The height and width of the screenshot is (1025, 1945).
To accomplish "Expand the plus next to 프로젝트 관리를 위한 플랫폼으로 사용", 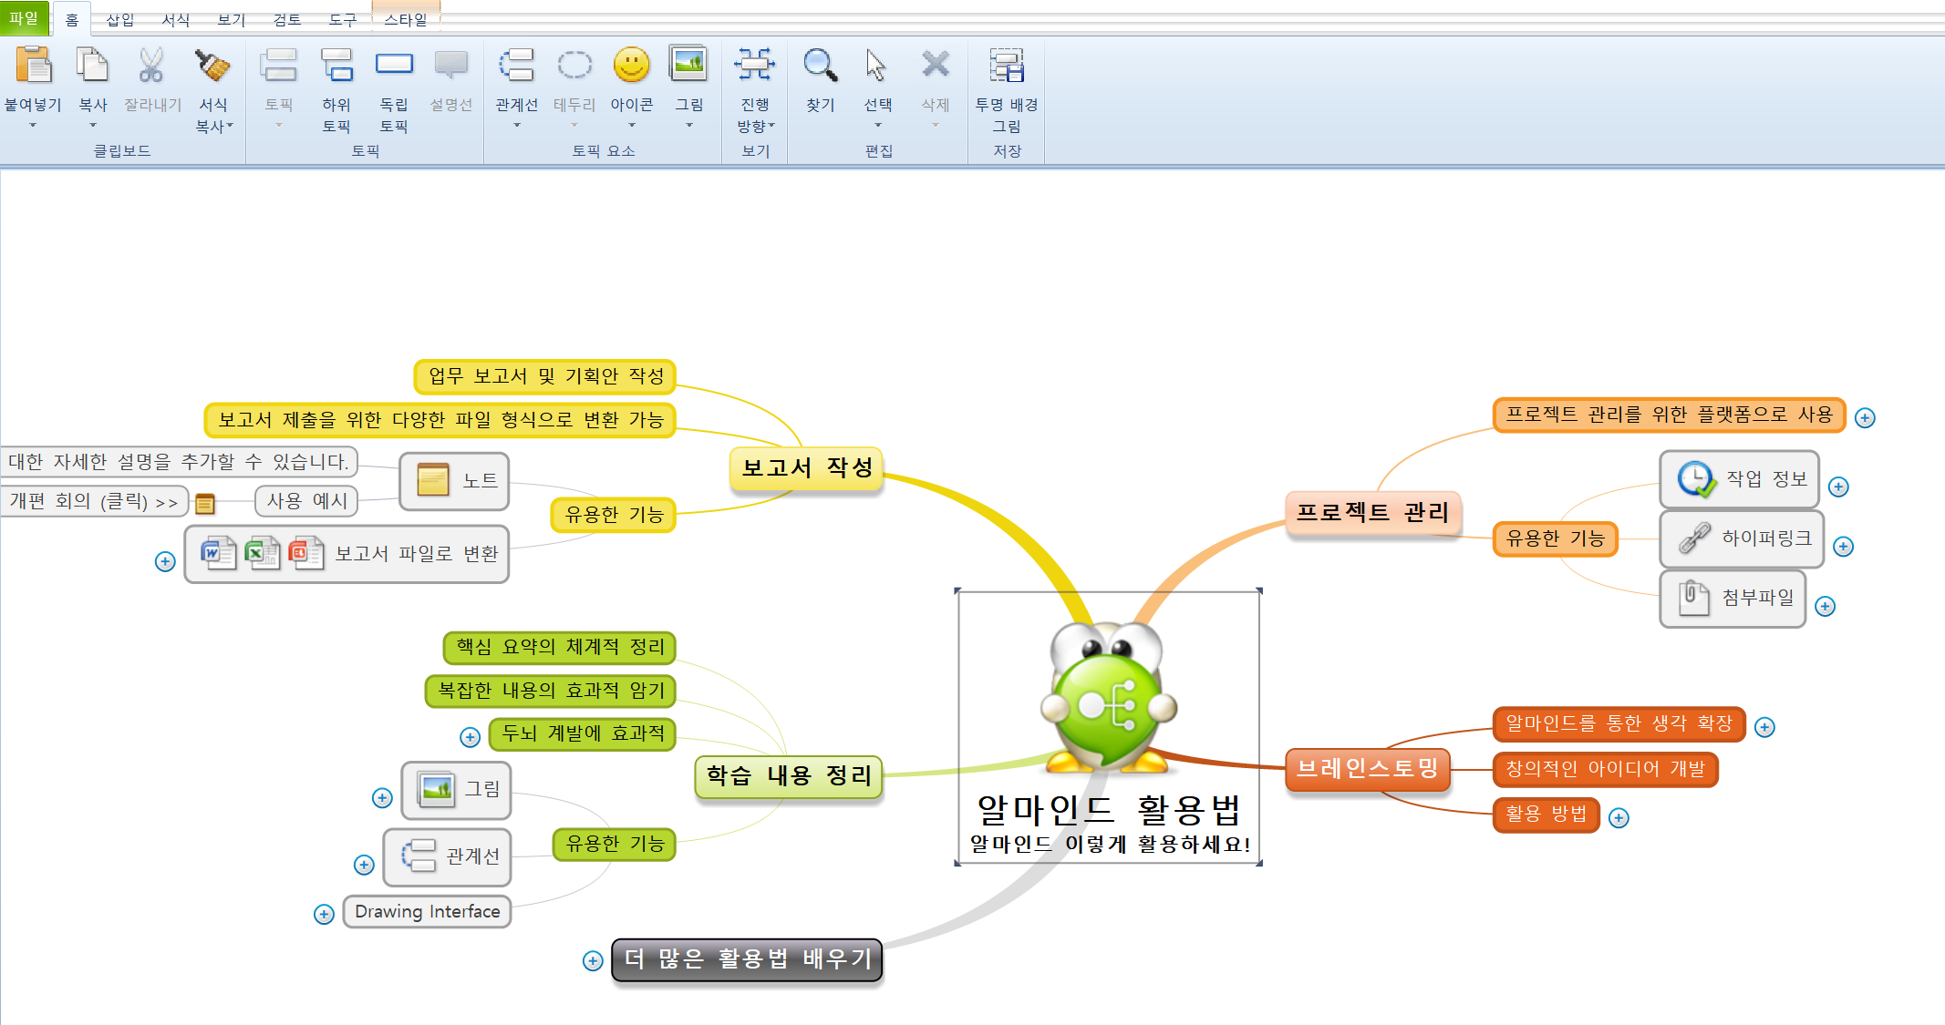I will pyautogui.click(x=1865, y=417).
